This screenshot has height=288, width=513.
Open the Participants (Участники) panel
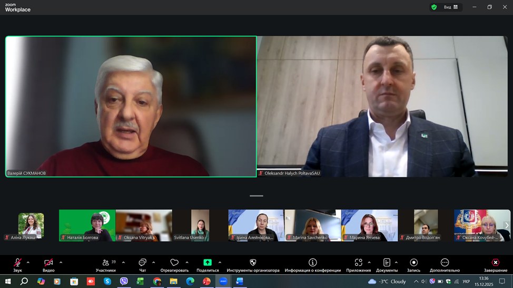click(x=105, y=263)
